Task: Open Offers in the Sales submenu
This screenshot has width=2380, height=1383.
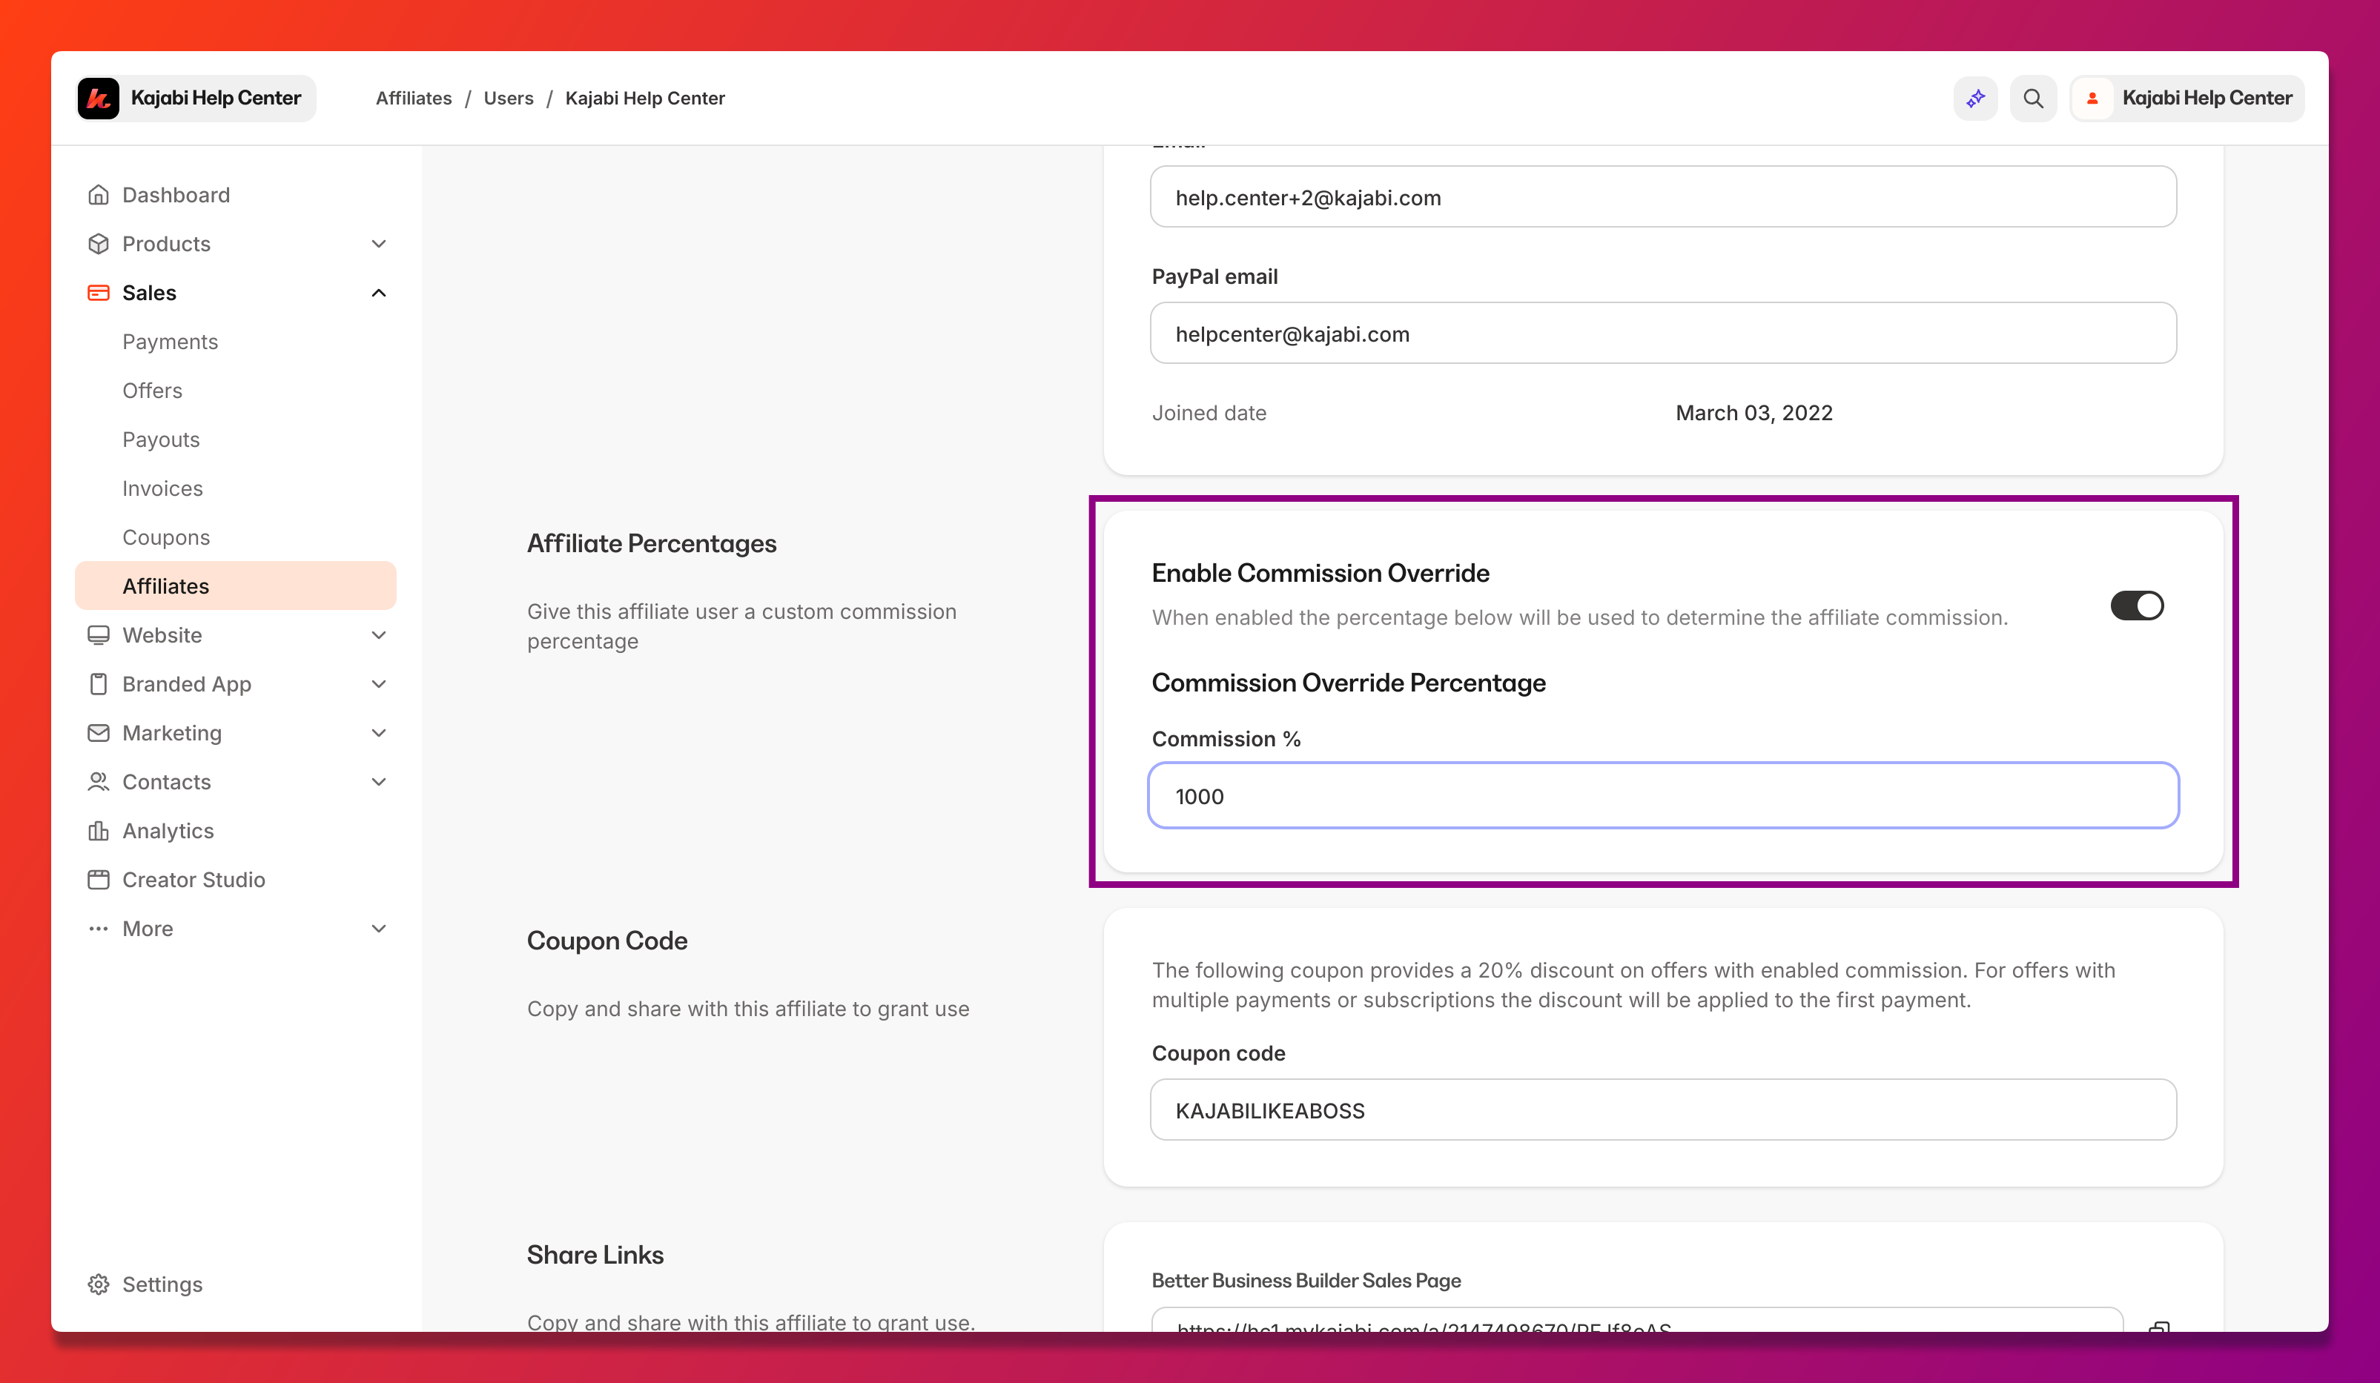Action: point(152,391)
